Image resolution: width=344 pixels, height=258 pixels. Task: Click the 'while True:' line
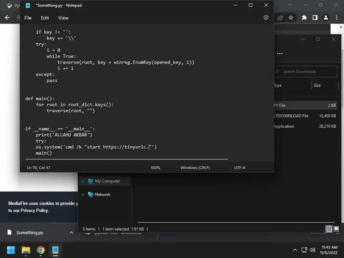61,56
